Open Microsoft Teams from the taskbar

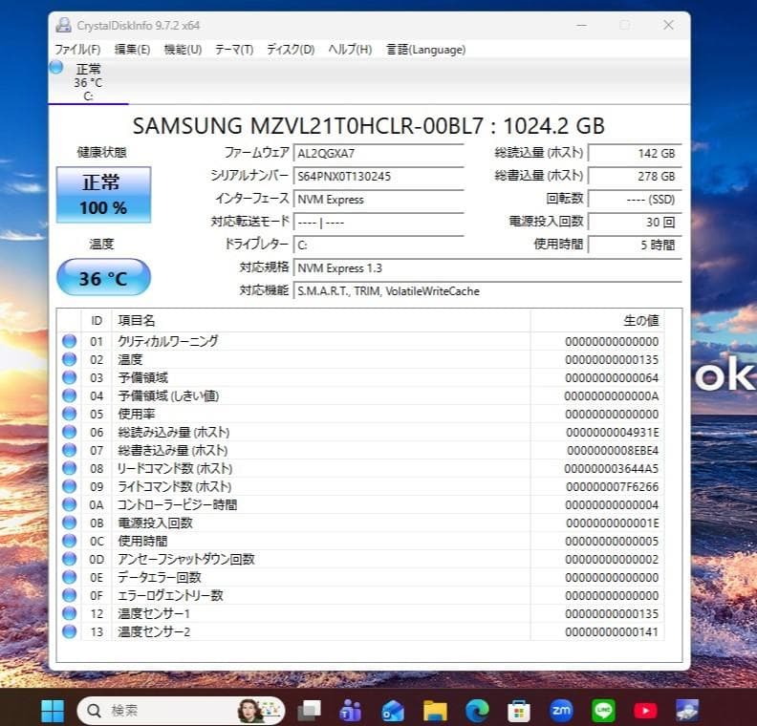[351, 711]
